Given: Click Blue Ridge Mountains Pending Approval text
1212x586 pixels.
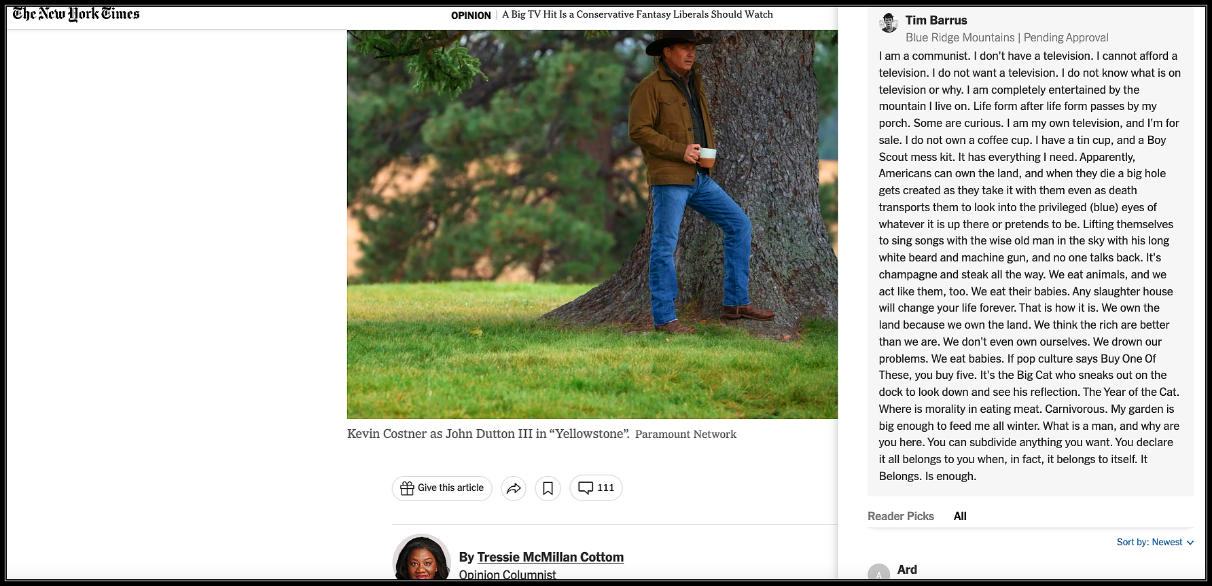Looking at the screenshot, I should point(1007,38).
